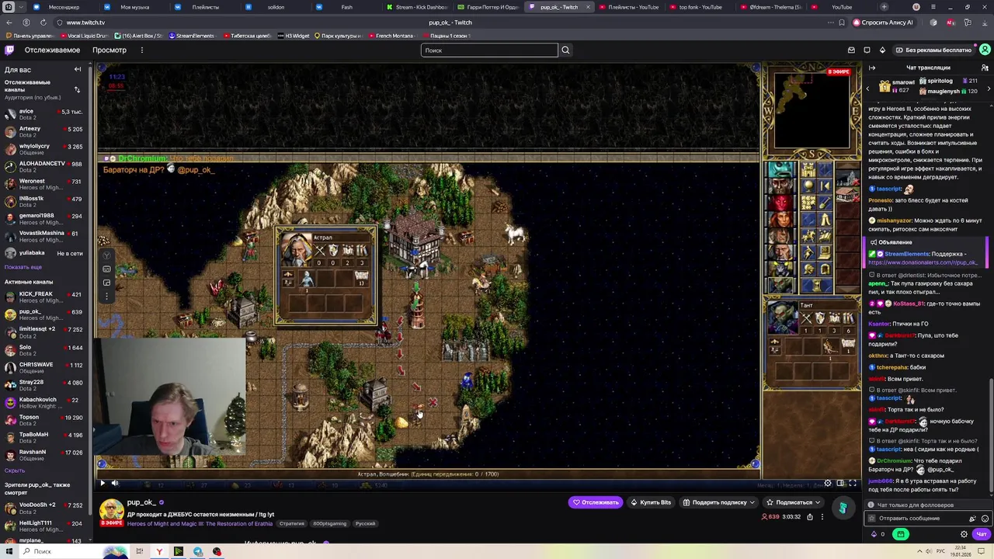Open Yandex browser from the taskbar
This screenshot has width=994, height=559.
pyautogui.click(x=159, y=551)
